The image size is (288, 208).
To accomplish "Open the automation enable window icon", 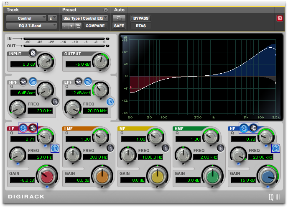I will [x=119, y=18].
